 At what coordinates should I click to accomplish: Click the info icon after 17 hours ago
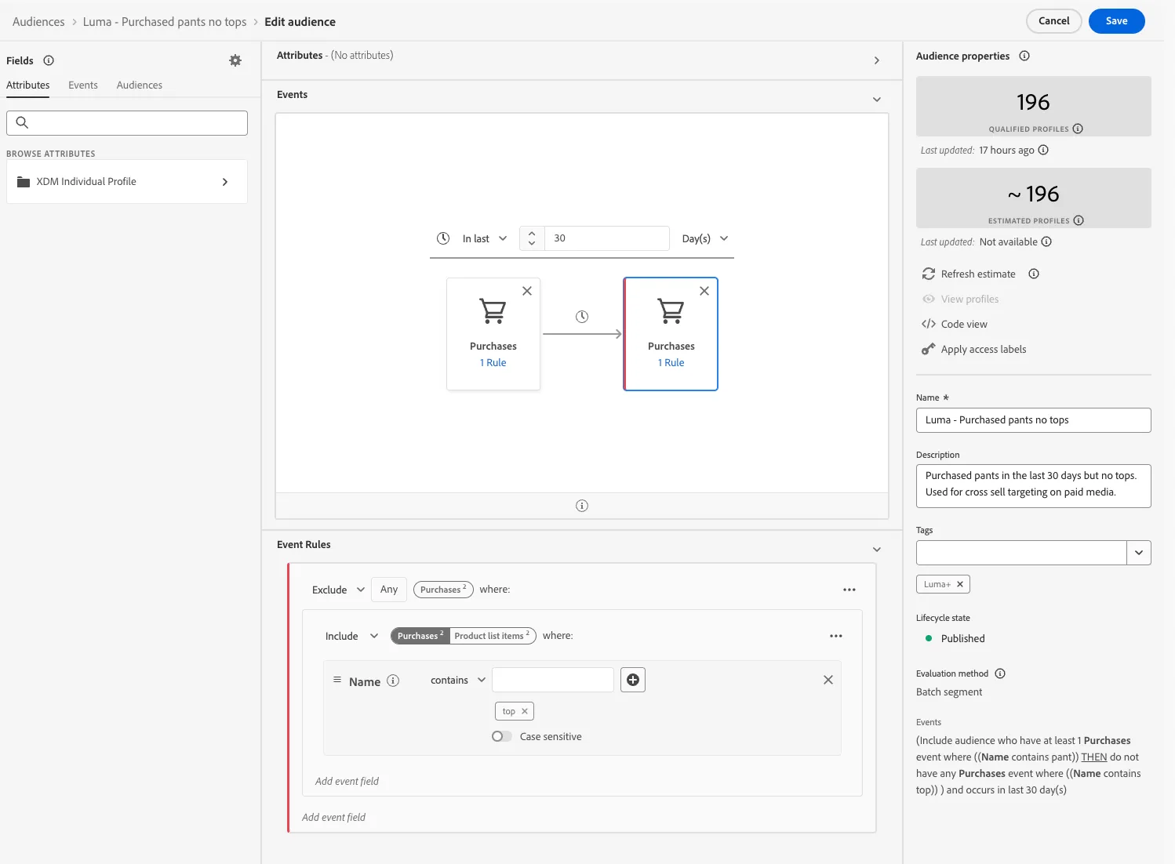[x=1043, y=150]
